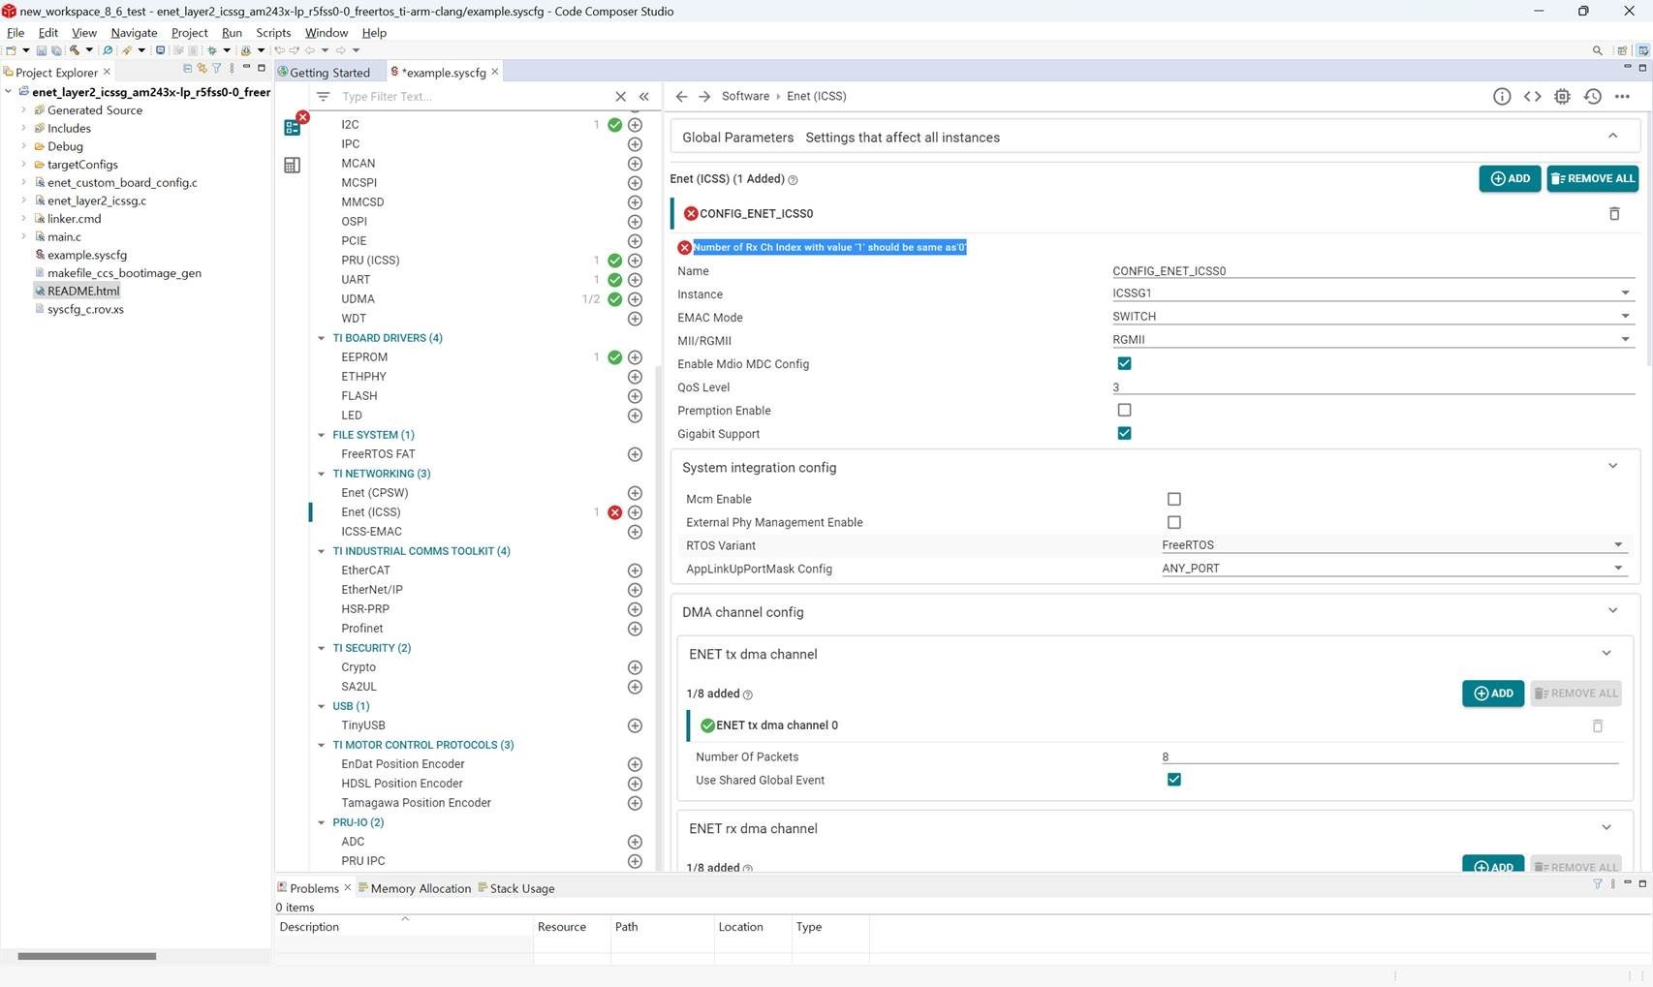
Task: Navigate back in syscfg editor
Action: pyautogui.click(x=681, y=96)
